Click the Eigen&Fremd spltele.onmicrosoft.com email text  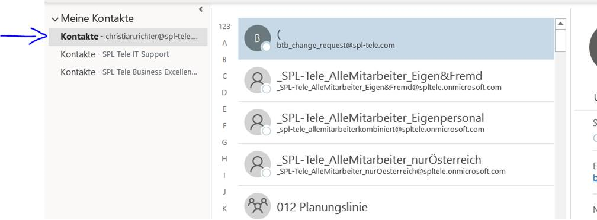(389, 88)
